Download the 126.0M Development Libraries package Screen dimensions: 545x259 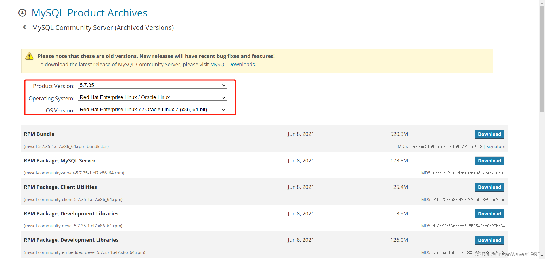point(490,240)
